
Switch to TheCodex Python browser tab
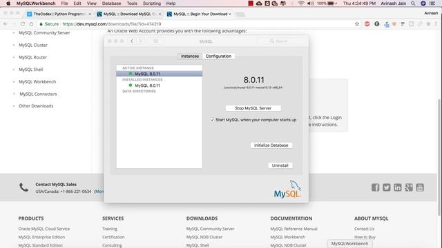[59, 14]
